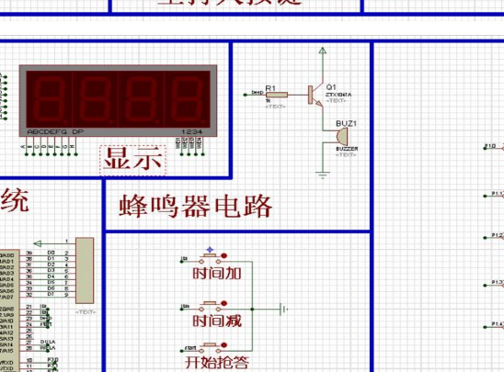Click ground symbol right of push buttons
Image resolution: width=504 pixels, height=372 pixels.
tap(283, 310)
